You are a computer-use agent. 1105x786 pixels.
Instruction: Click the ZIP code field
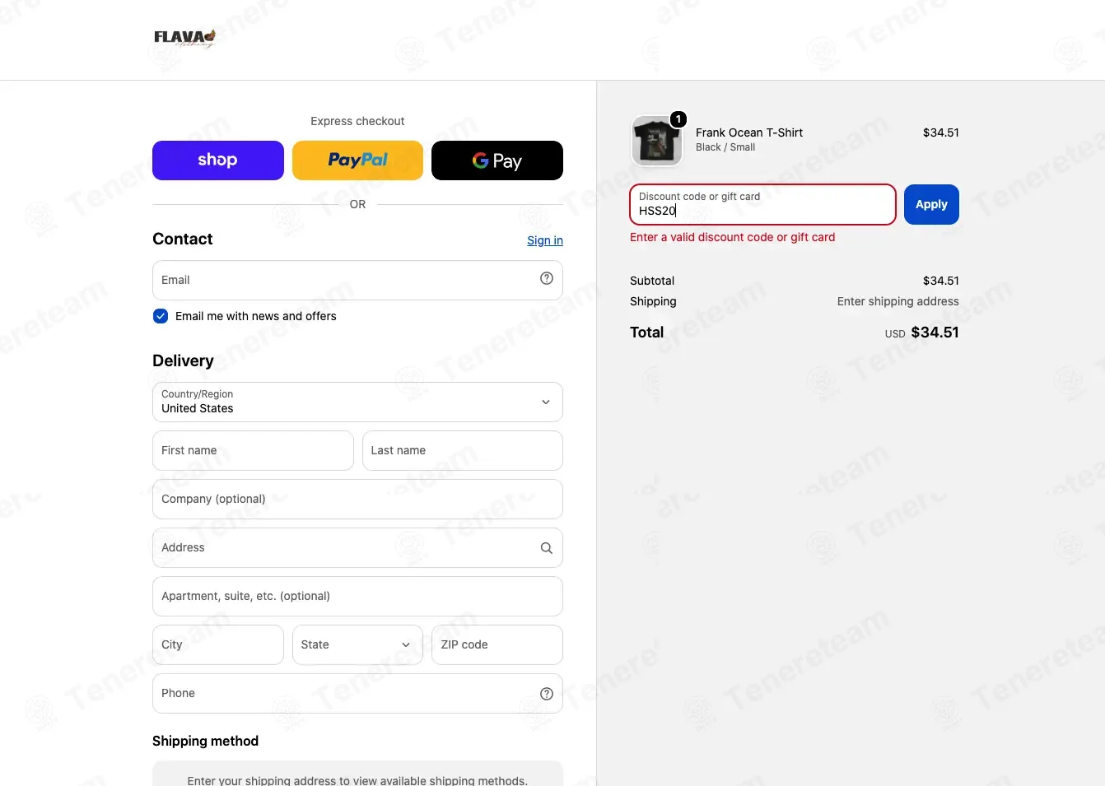[x=497, y=644]
